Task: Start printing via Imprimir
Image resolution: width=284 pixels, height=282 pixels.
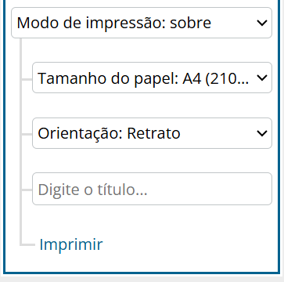Action: (71, 244)
